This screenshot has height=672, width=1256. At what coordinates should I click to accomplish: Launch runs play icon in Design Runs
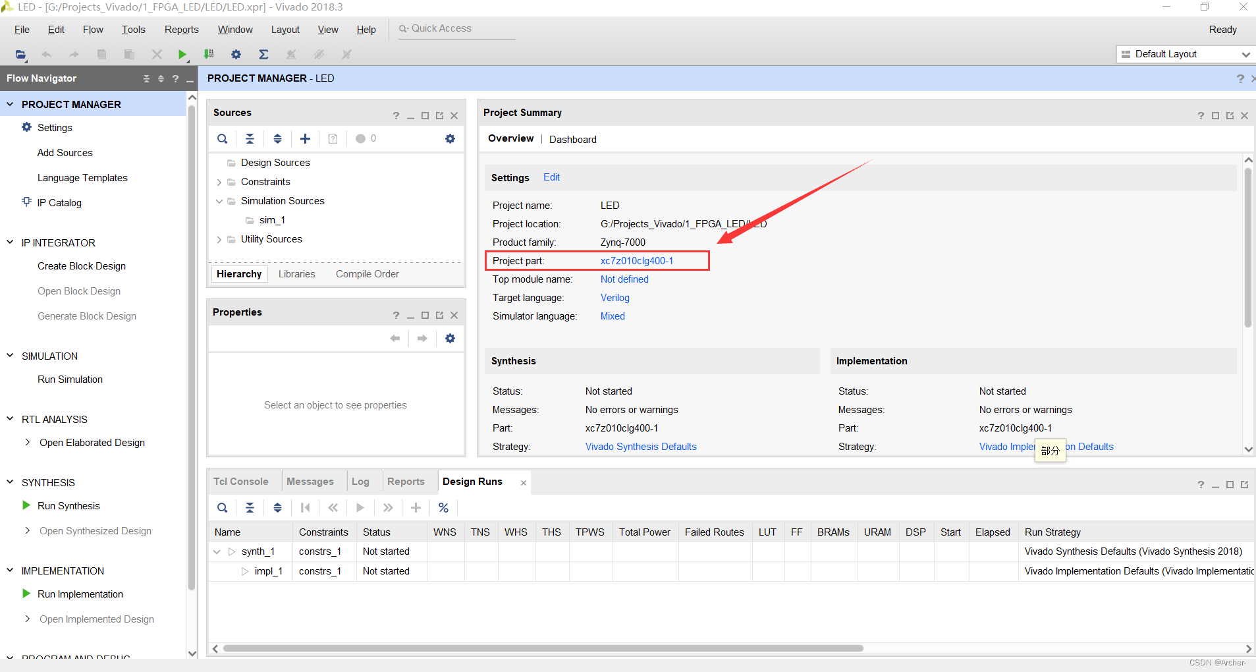point(360,508)
